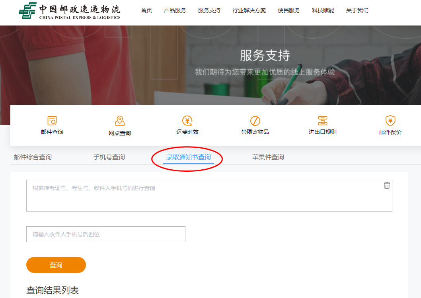Switch to the 邮件综合查询 tab
The image size is (421, 298).
tap(33, 157)
